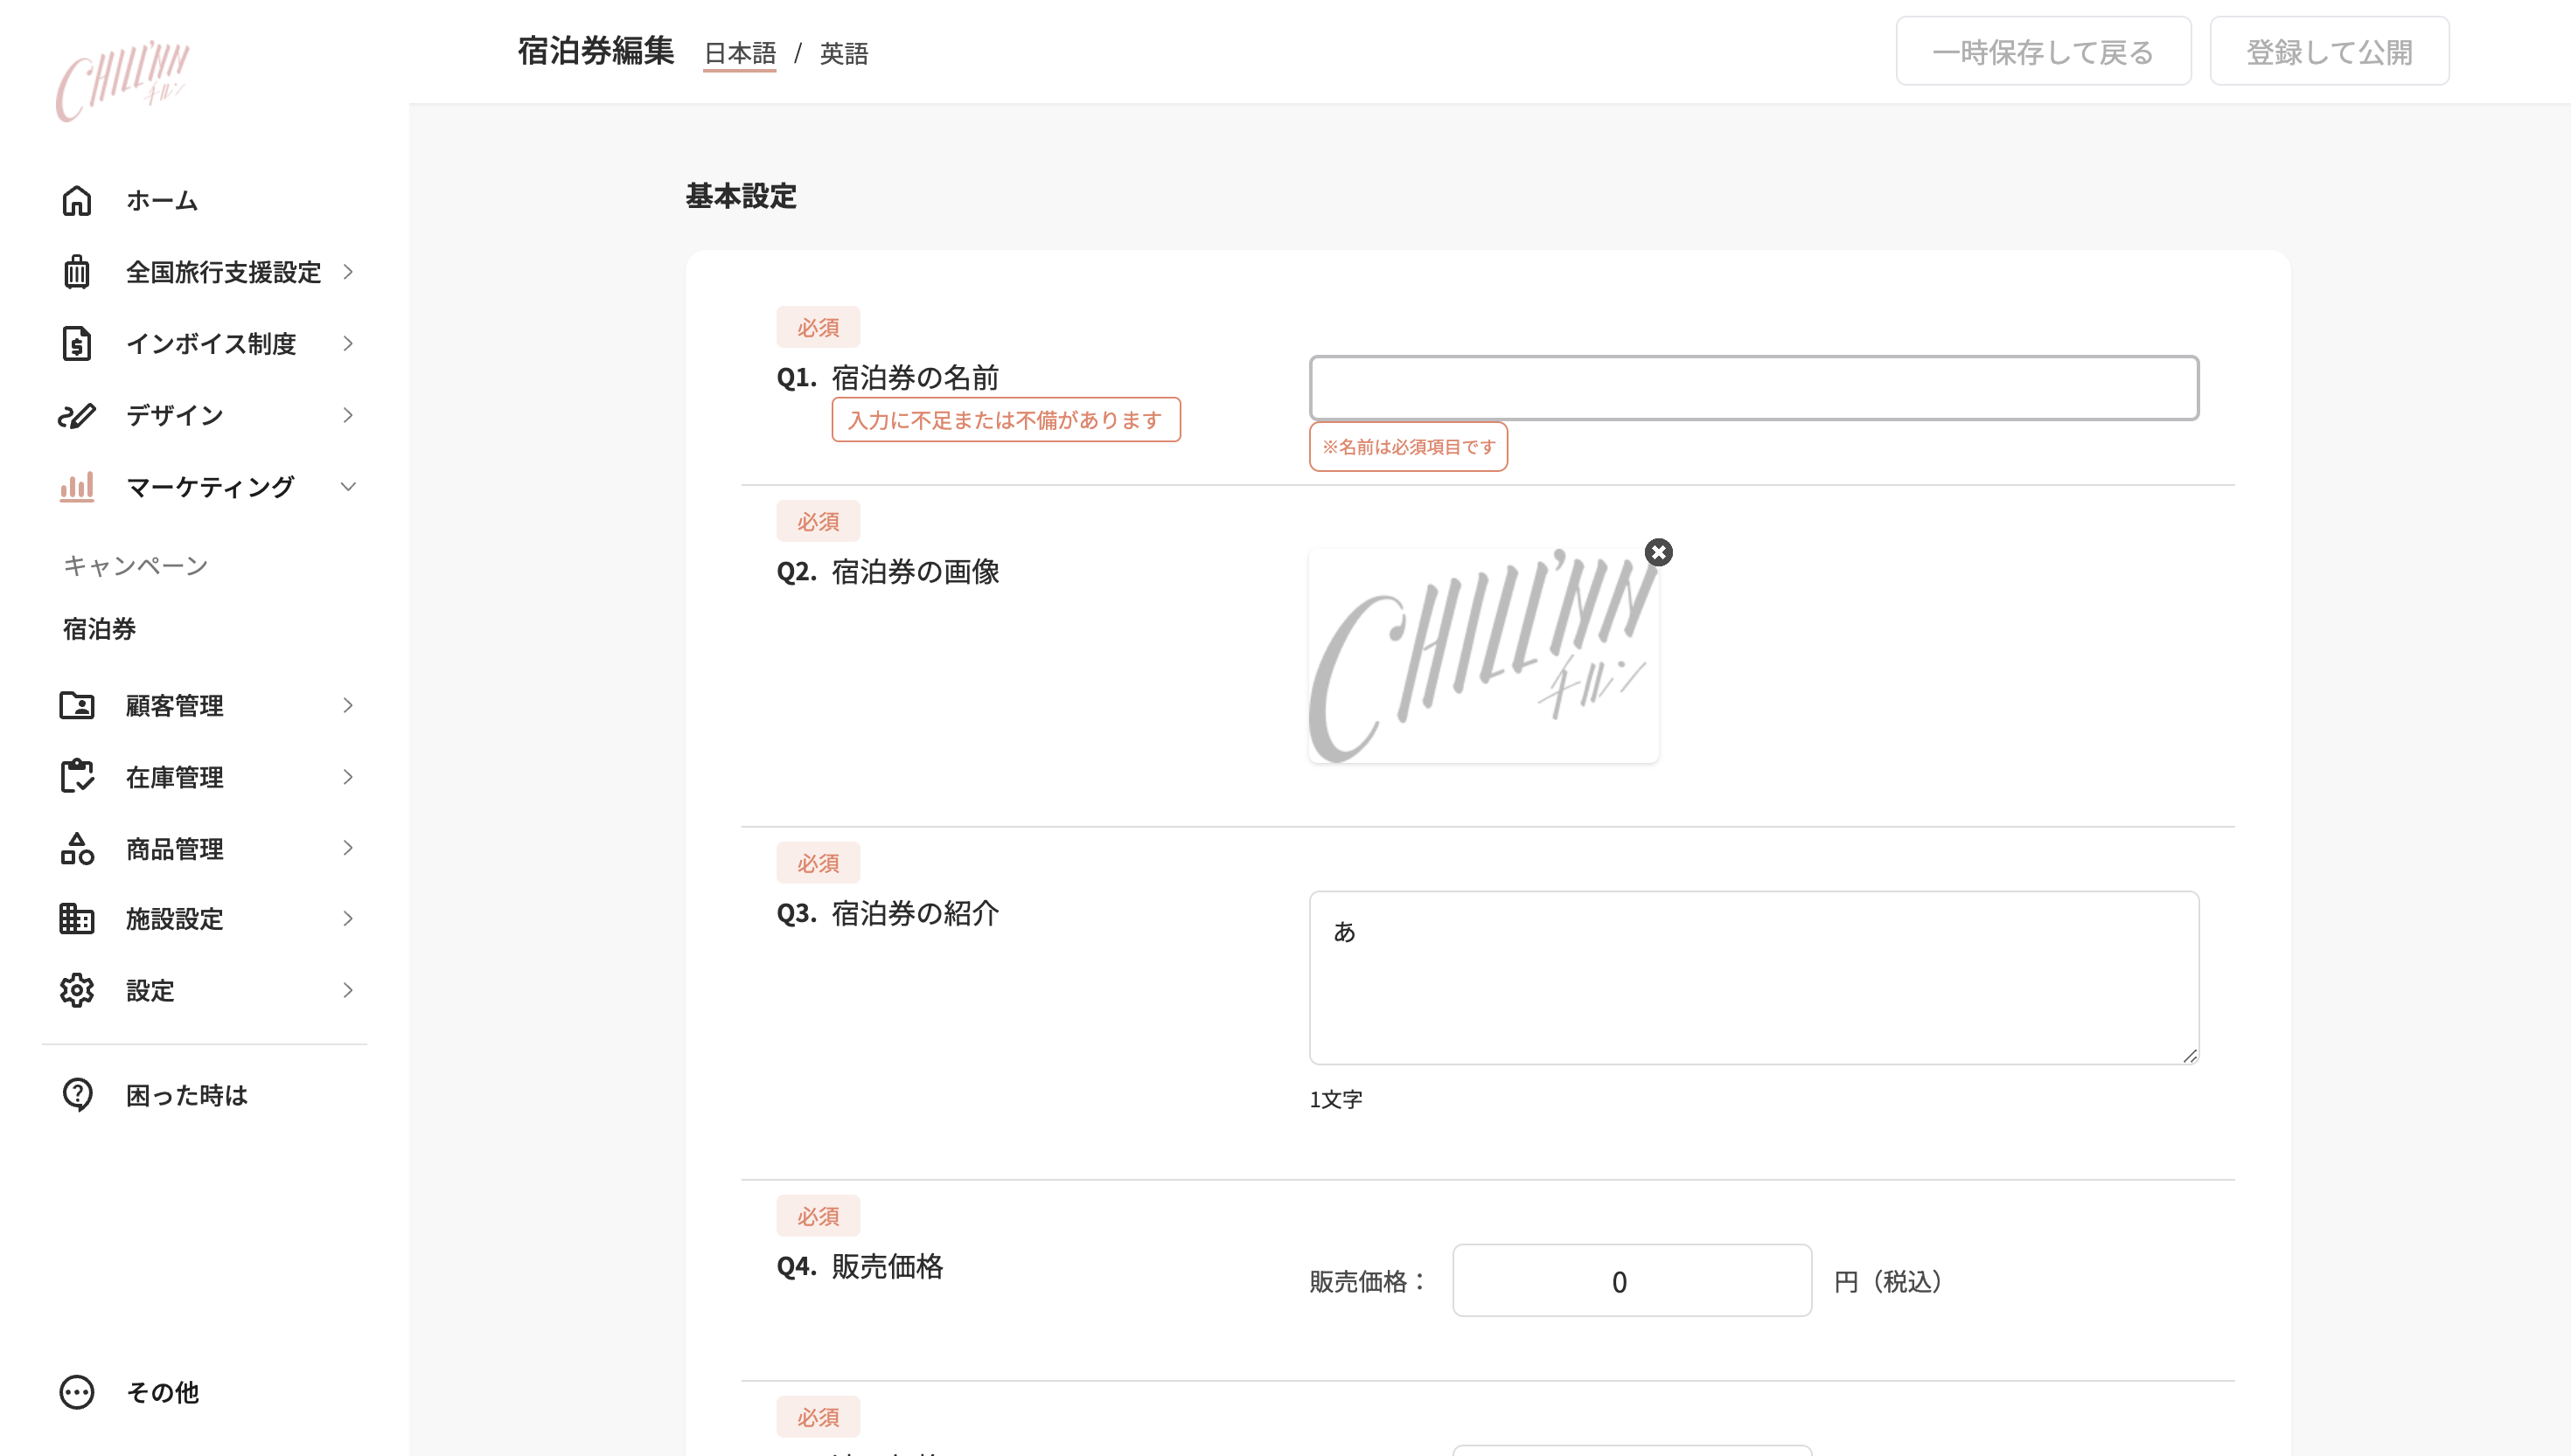This screenshot has width=2571, height=1456.
Task: Click the 一時保存して戻る button
Action: 2043,51
